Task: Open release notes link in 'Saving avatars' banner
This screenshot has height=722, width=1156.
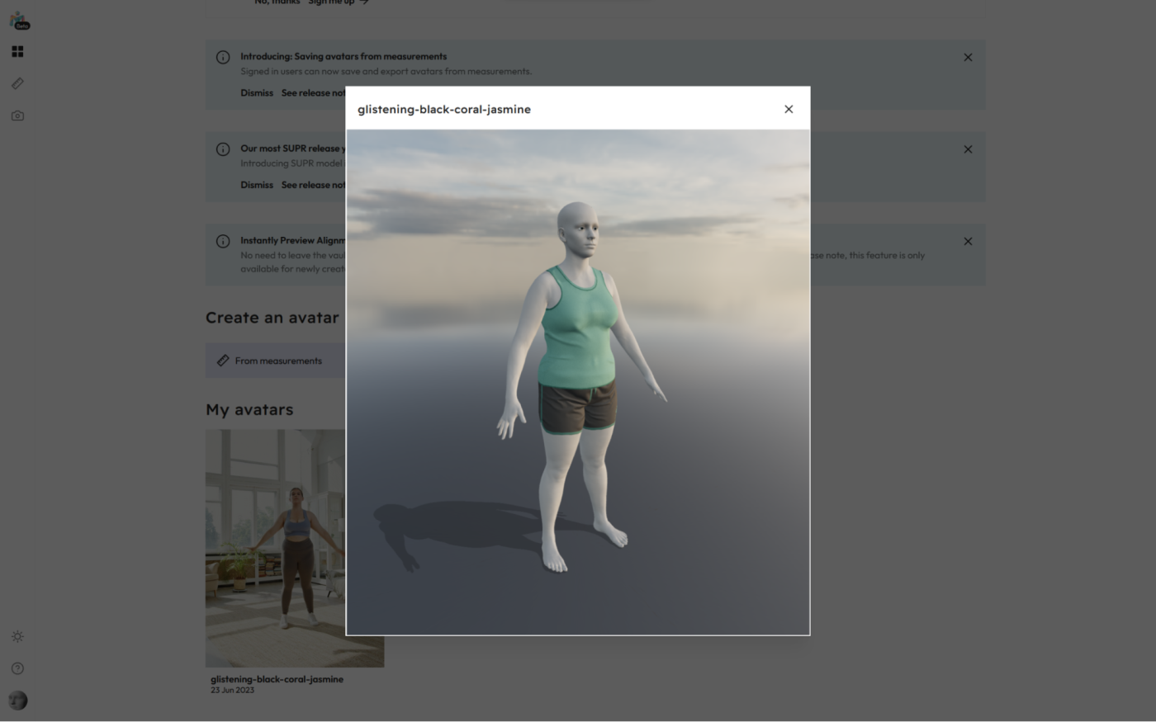Action: pyautogui.click(x=313, y=92)
